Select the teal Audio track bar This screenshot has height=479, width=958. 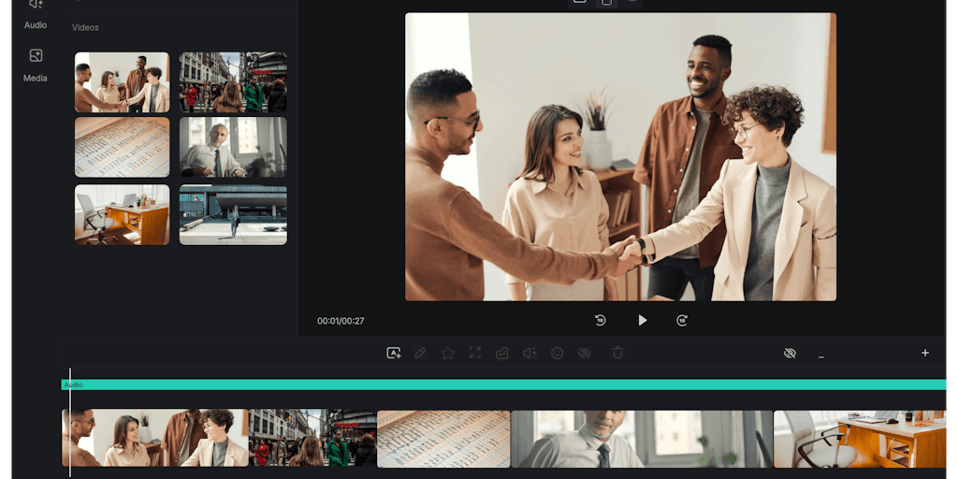(503, 385)
